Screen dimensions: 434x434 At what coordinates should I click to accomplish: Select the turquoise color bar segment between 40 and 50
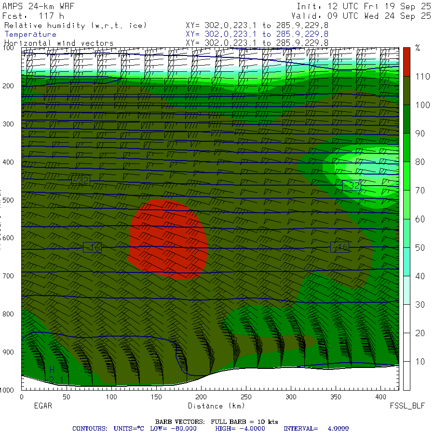coord(407,261)
